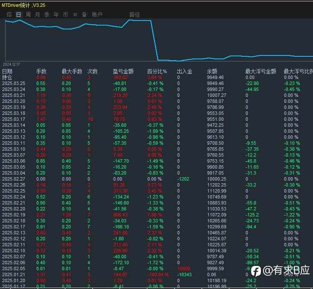Click the balance value 11072.09

216,215
